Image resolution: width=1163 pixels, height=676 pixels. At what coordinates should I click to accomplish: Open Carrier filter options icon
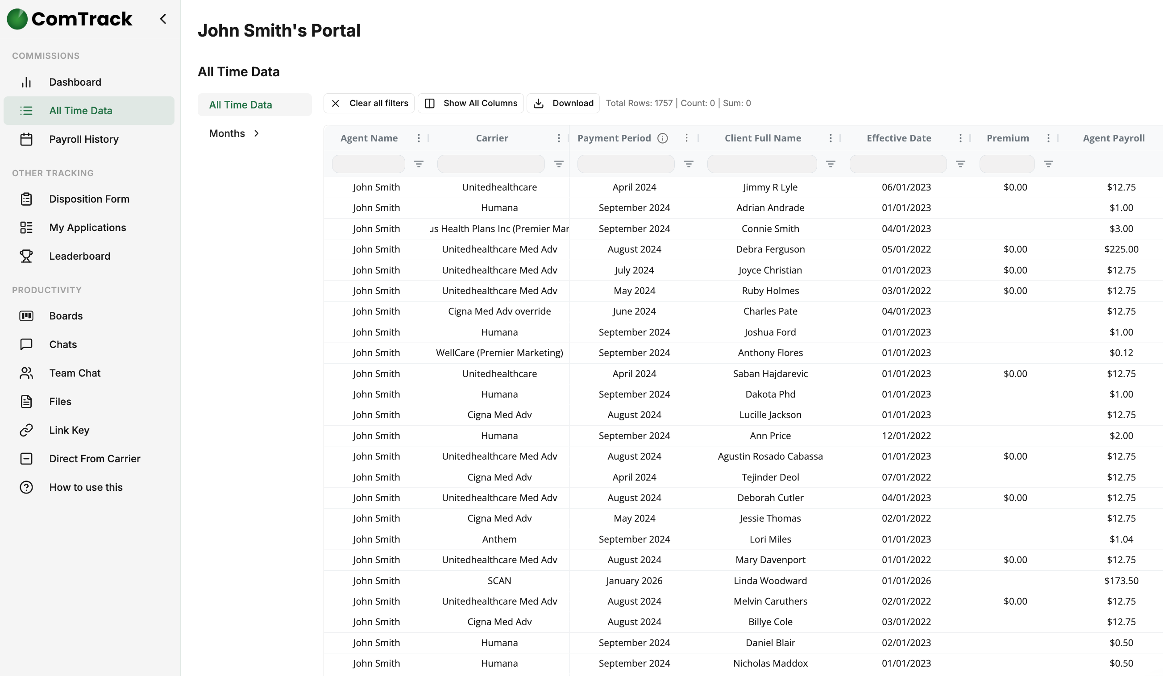[559, 164]
